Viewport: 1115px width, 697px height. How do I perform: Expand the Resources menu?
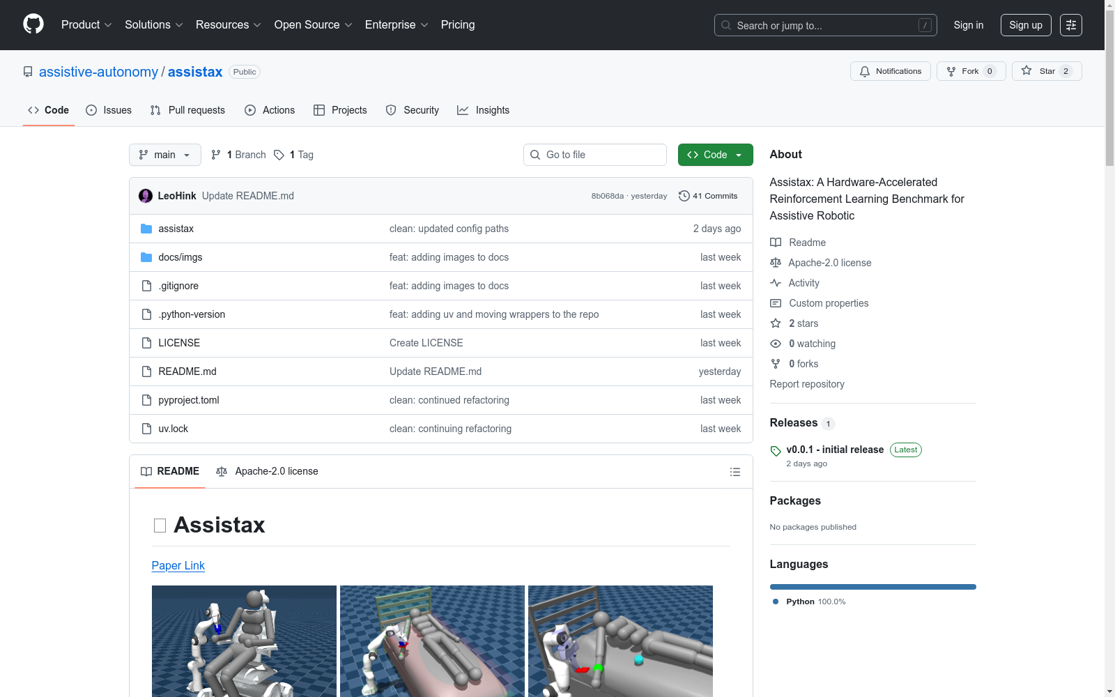click(x=229, y=25)
